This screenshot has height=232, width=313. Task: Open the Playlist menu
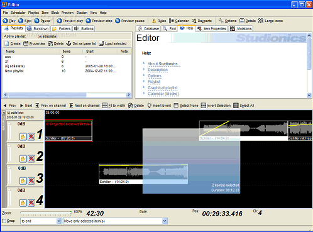coord(33,13)
